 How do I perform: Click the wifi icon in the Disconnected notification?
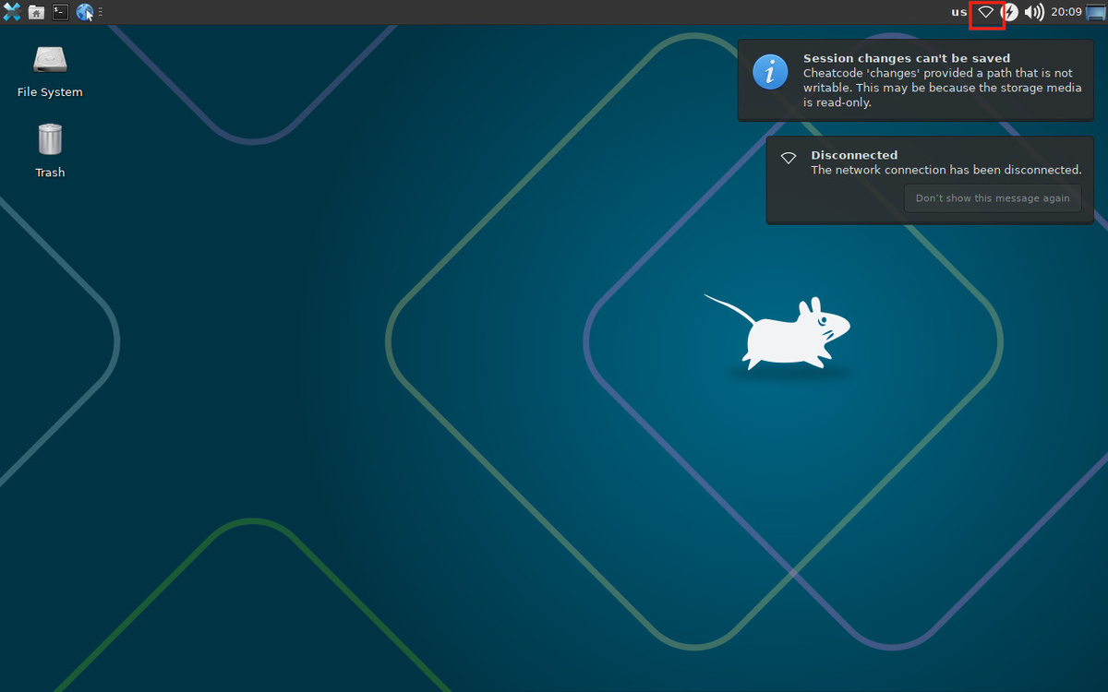point(789,158)
